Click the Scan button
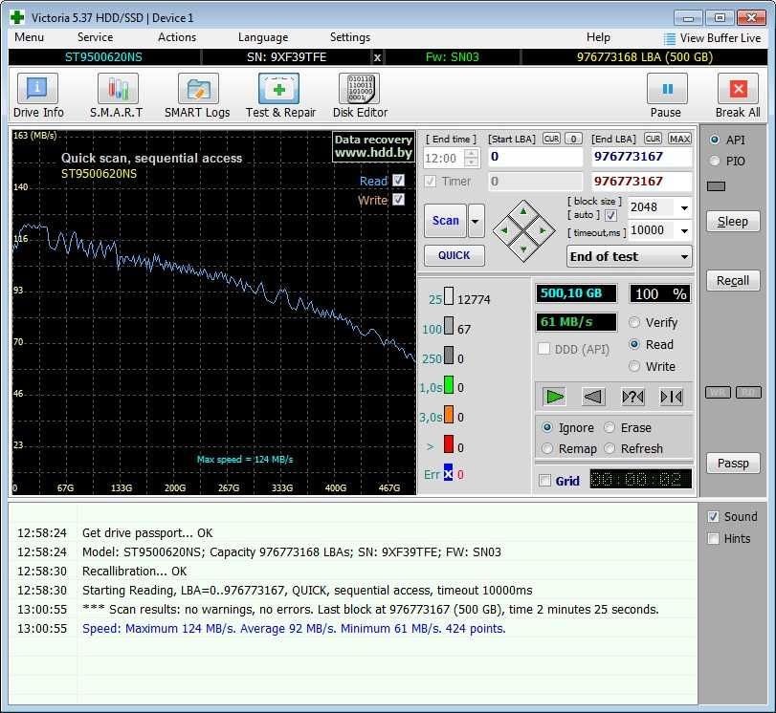 coord(445,221)
